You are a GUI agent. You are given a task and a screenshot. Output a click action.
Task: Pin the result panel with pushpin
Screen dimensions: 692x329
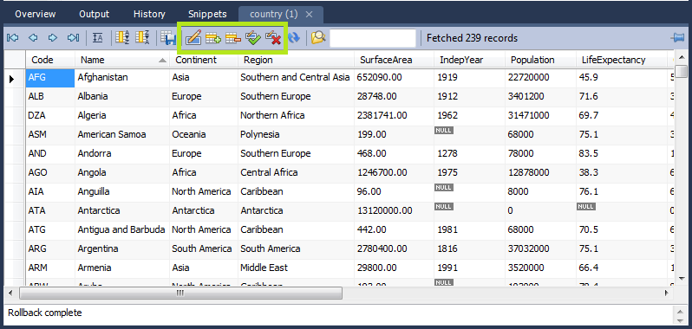click(677, 38)
